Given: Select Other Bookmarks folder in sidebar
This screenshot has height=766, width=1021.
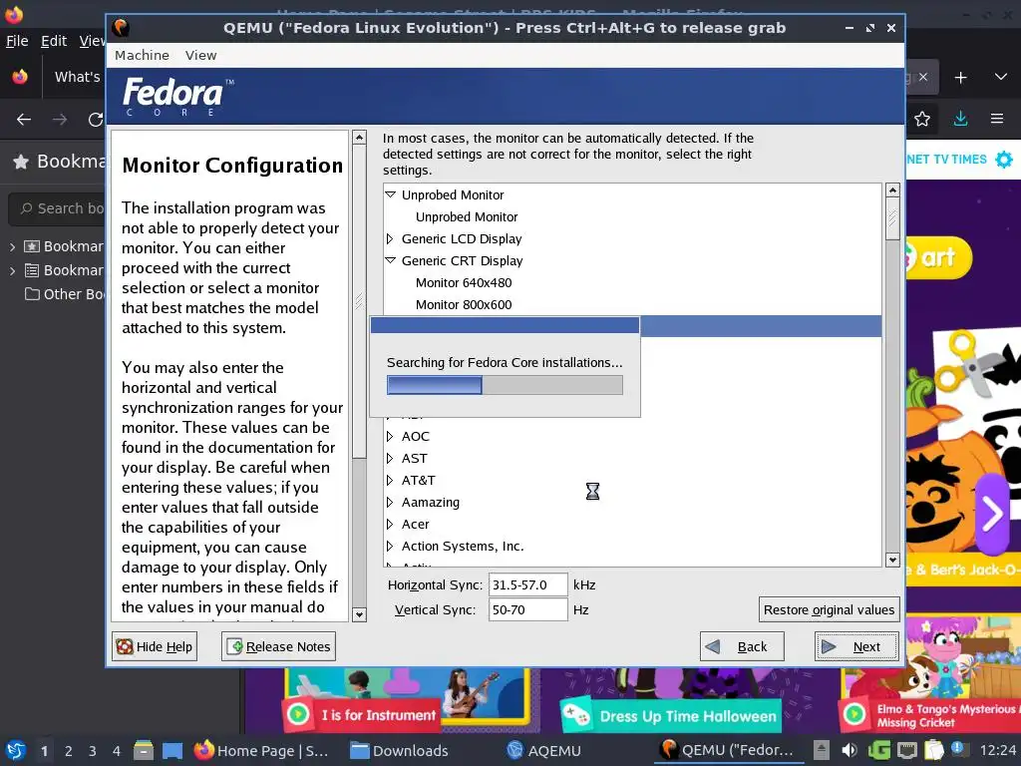Looking at the screenshot, I should tap(64, 294).
